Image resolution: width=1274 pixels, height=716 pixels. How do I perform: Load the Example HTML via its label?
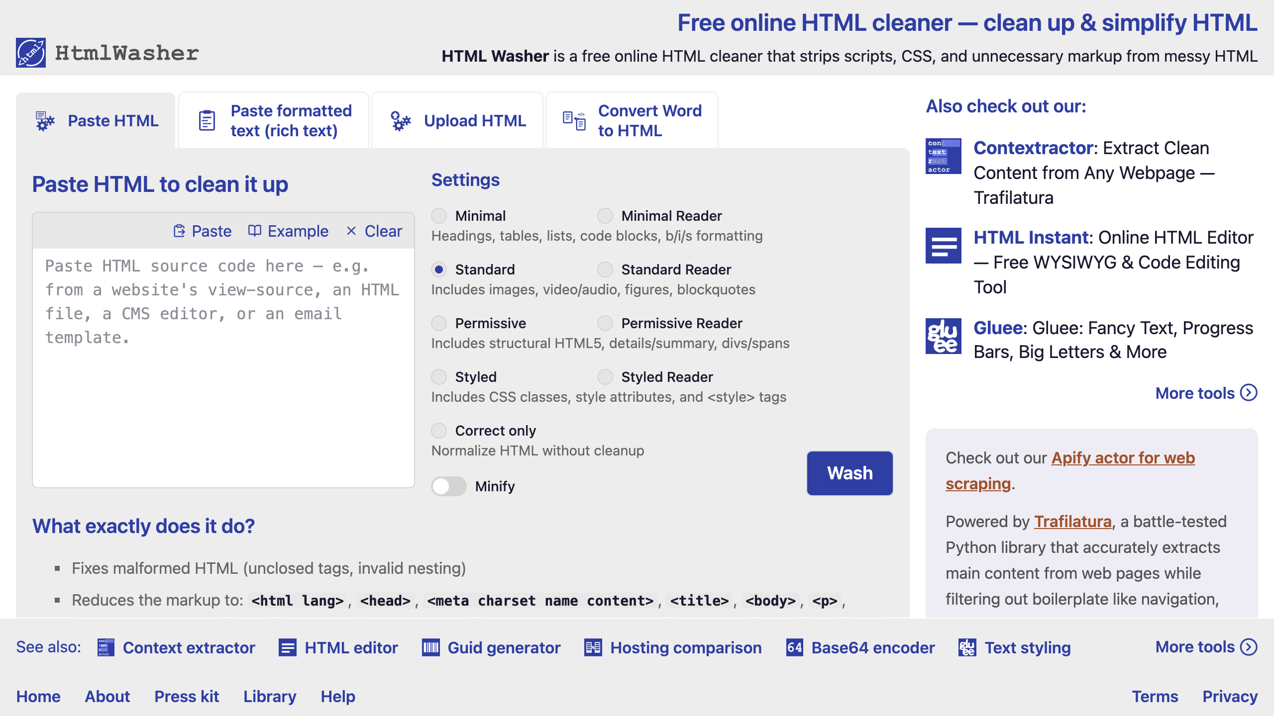[x=298, y=231]
